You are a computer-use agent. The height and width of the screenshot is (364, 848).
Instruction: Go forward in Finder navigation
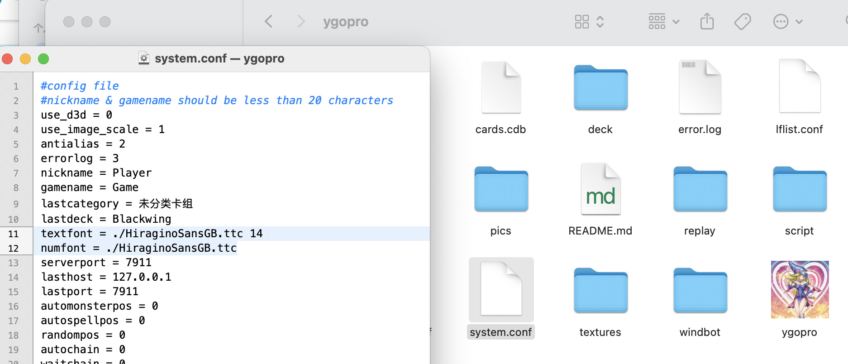coord(301,21)
